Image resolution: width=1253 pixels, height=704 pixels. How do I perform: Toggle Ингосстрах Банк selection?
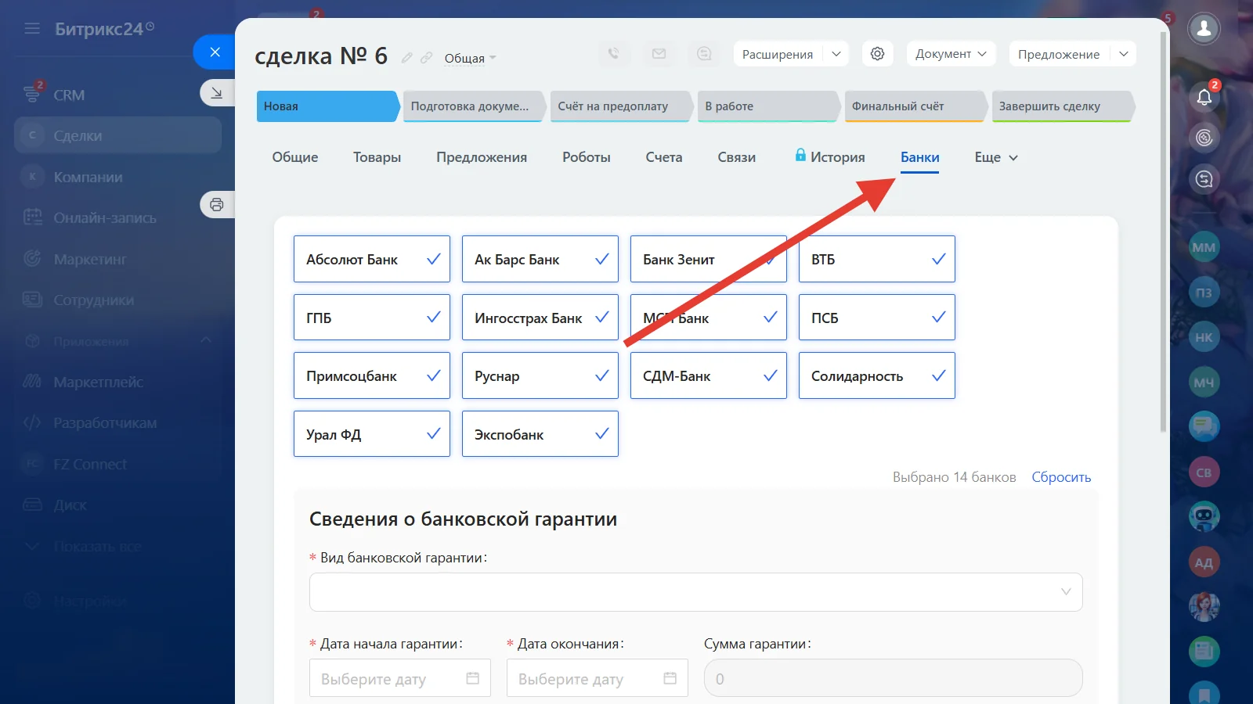click(540, 318)
